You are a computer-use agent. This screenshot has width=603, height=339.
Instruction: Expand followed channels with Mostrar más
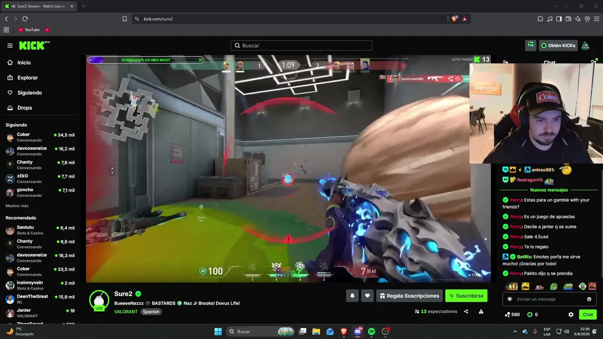(17, 206)
